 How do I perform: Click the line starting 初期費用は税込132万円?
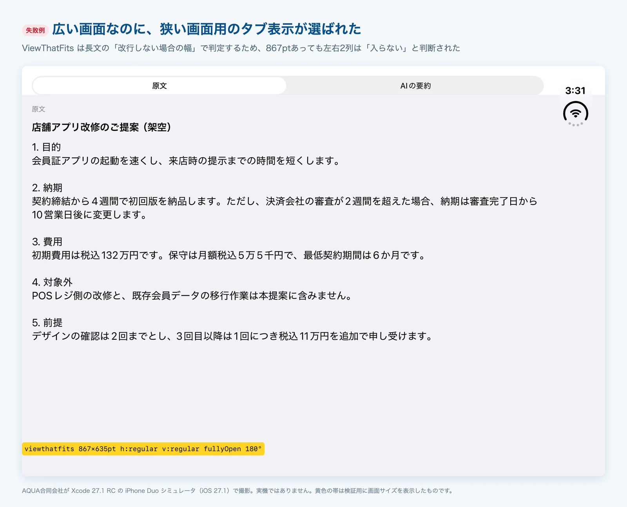[x=229, y=255]
